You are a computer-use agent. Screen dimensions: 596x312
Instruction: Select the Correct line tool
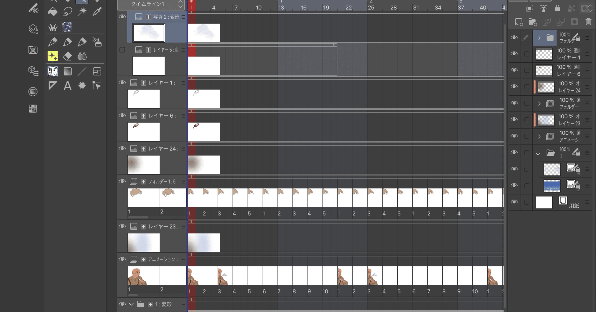(97, 85)
